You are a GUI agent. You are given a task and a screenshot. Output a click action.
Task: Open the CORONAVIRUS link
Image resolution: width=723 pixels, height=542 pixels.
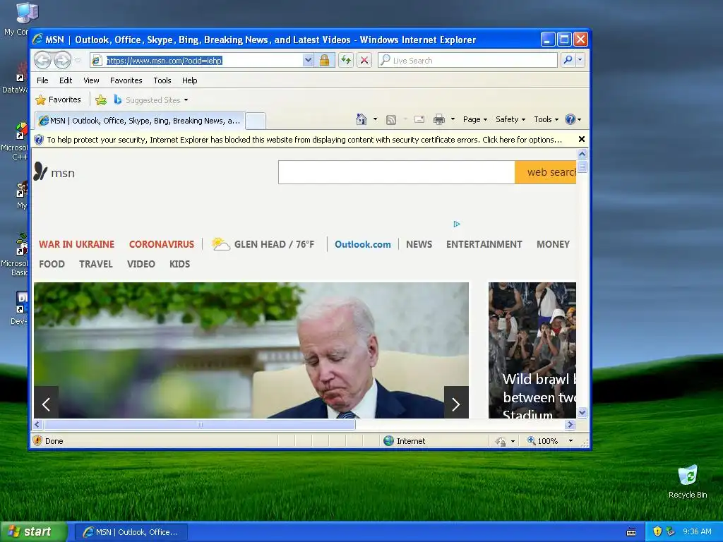click(162, 244)
